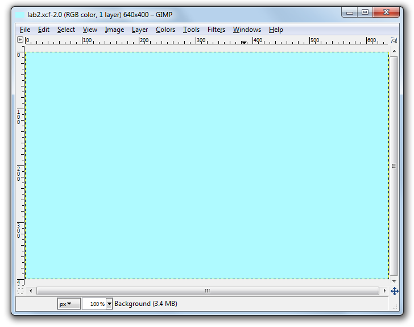Click the cyan image canvas
This screenshot has width=414, height=327.
pos(207,165)
